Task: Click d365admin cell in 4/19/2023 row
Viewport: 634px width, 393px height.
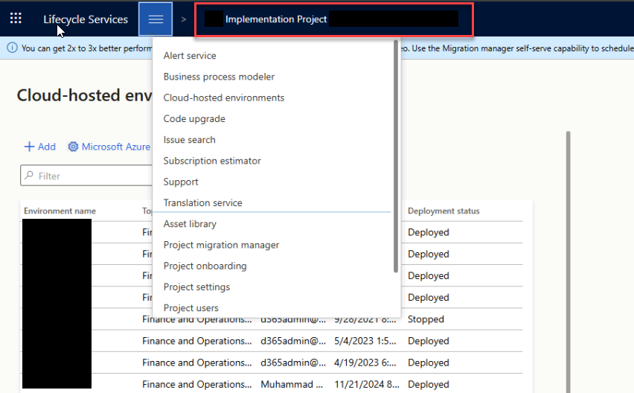Action: point(292,362)
